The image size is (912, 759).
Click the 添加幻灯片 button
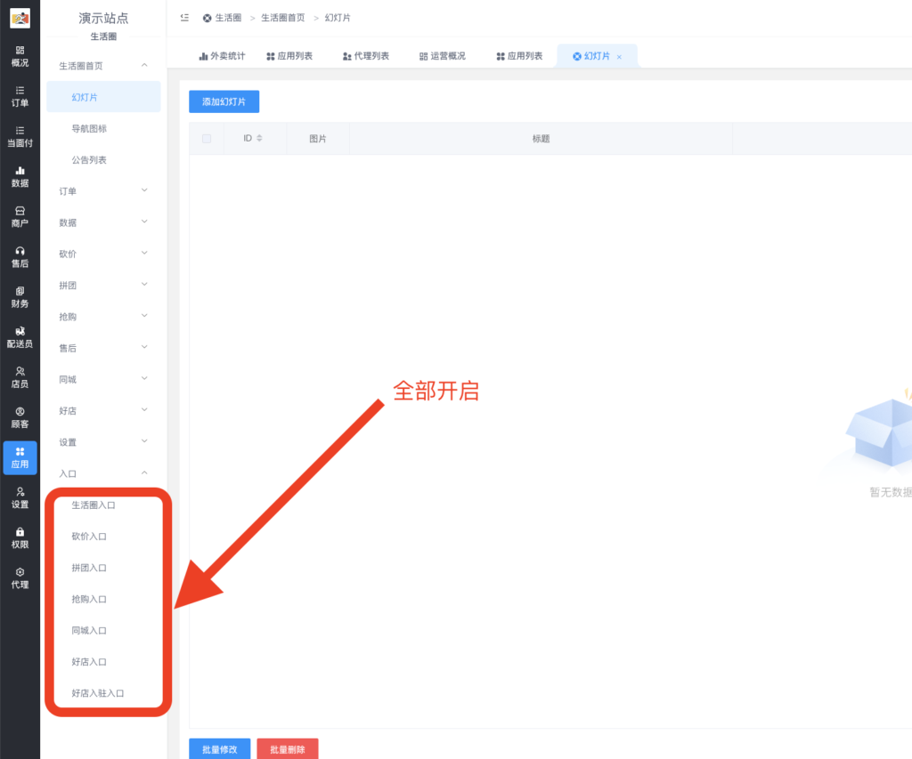pos(224,101)
